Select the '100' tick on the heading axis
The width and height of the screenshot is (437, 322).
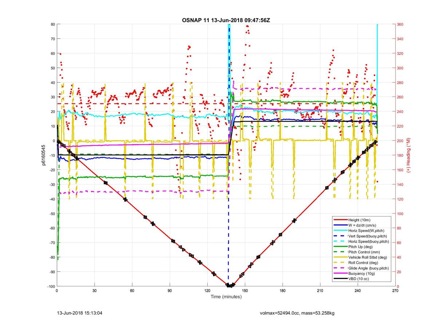[401, 214]
